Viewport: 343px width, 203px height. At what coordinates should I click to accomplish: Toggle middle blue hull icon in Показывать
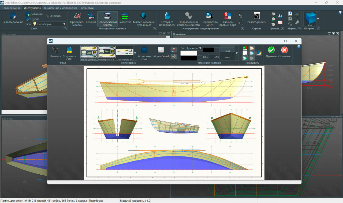coord(252,53)
